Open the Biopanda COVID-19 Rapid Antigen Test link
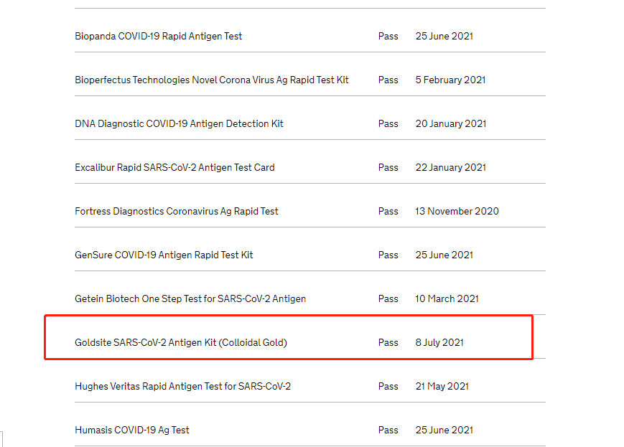This screenshot has width=624, height=447. point(158,36)
